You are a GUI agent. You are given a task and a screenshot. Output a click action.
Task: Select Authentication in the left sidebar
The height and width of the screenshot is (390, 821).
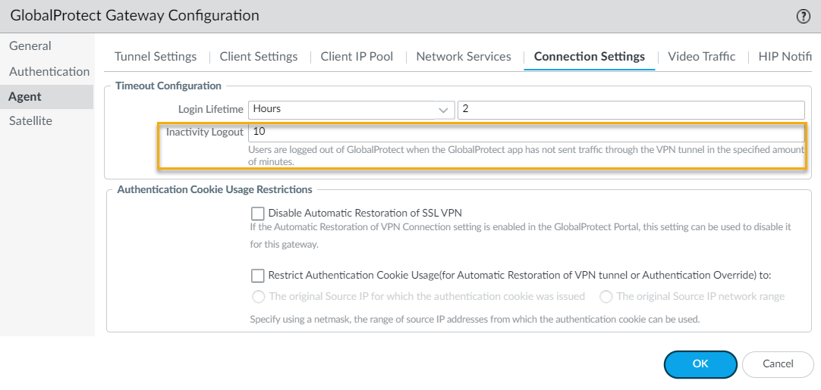(49, 72)
